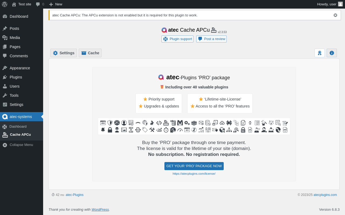Open the Tools menu
The width and height of the screenshot is (345, 215).
(x=22, y=95)
